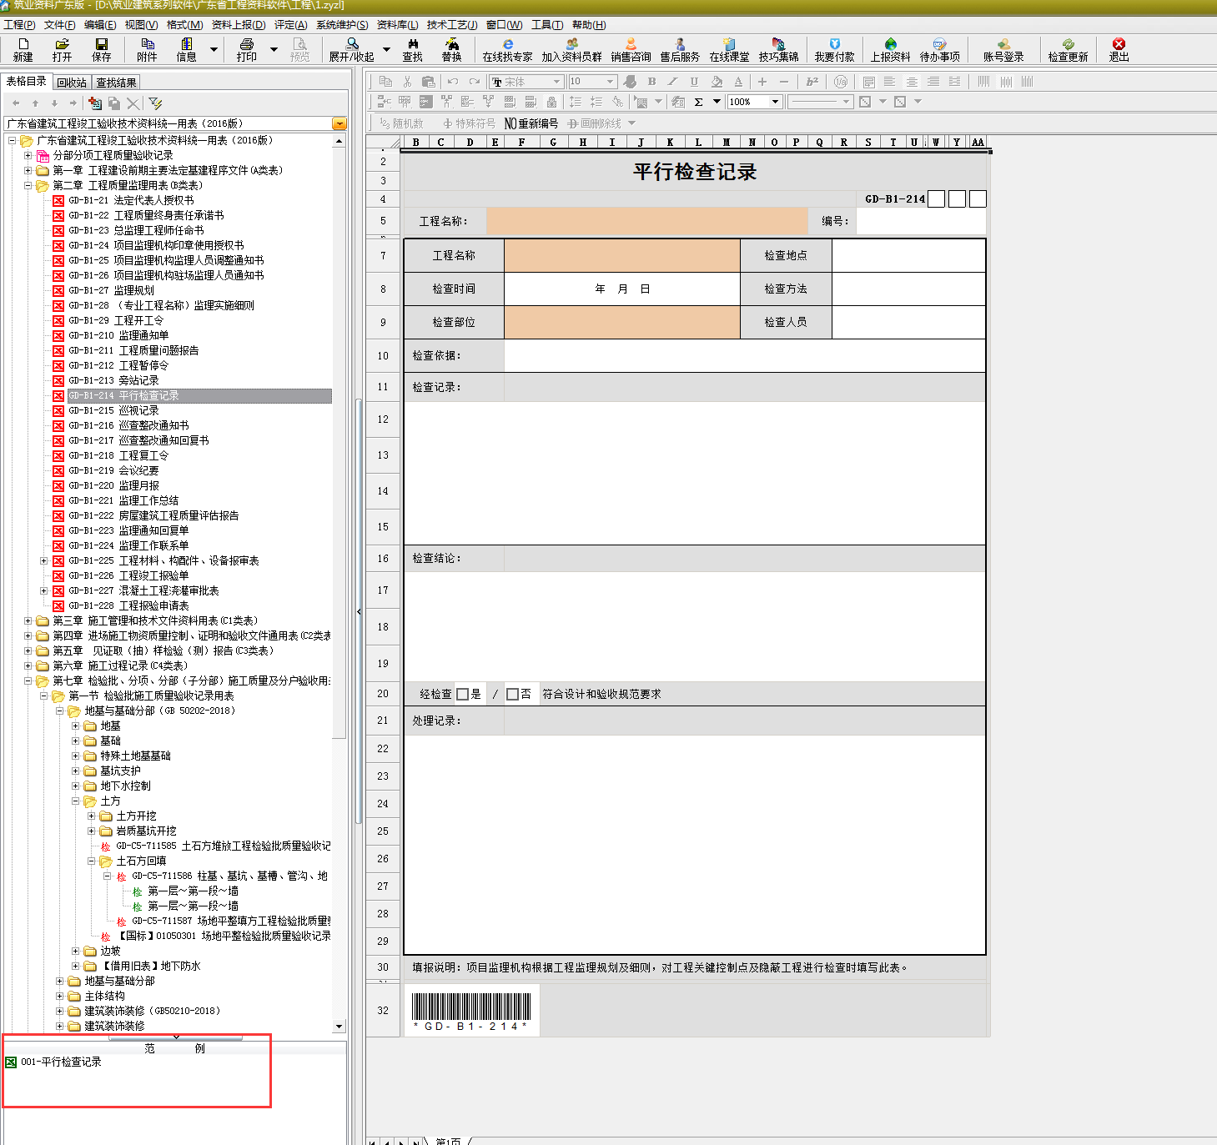Click the Sigma sum icon
1217x1145 pixels.
[x=698, y=102]
